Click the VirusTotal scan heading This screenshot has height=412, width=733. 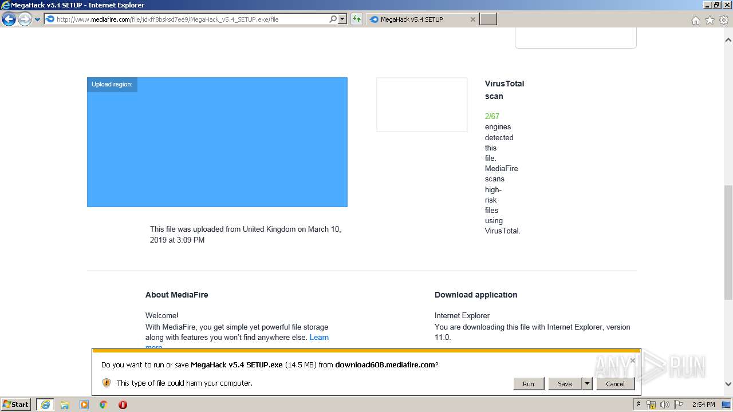point(505,90)
